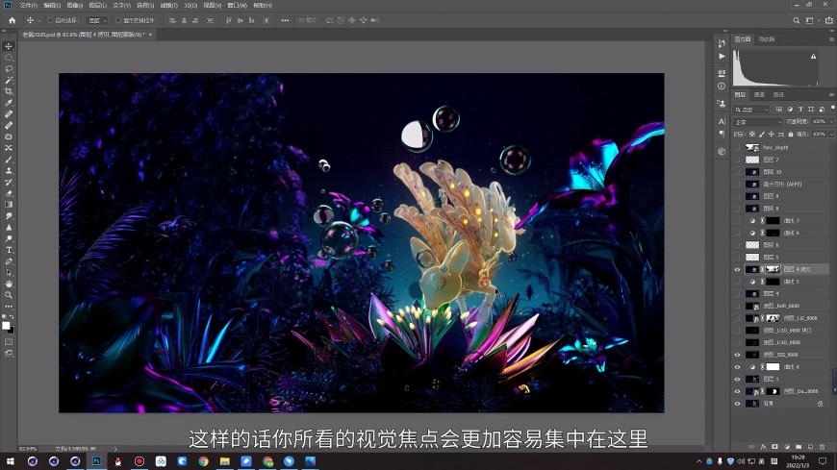Enable the 自动选择 checkbox
Image resolution: width=837 pixels, height=470 pixels.
50,20
